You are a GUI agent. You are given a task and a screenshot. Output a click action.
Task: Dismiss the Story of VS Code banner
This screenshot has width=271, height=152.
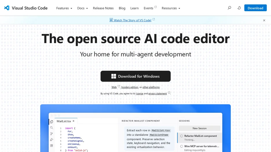pos(264,20)
